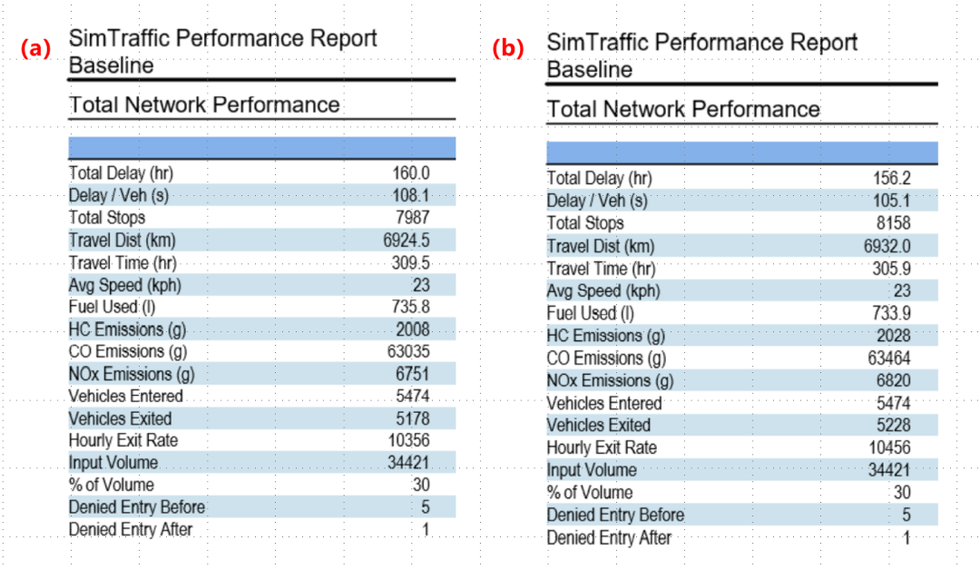Select the Travel Time value 305.9
This screenshot has height=570, width=980.
[891, 269]
